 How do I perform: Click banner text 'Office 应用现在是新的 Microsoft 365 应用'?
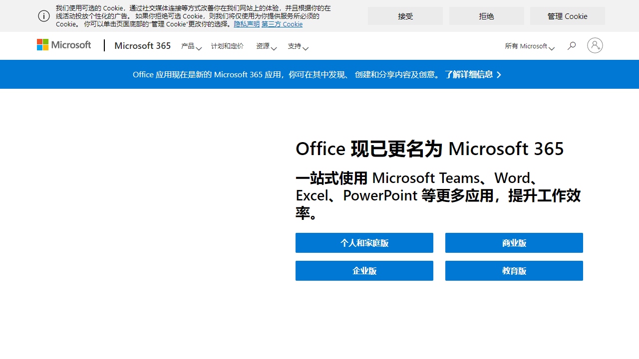pyautogui.click(x=207, y=74)
